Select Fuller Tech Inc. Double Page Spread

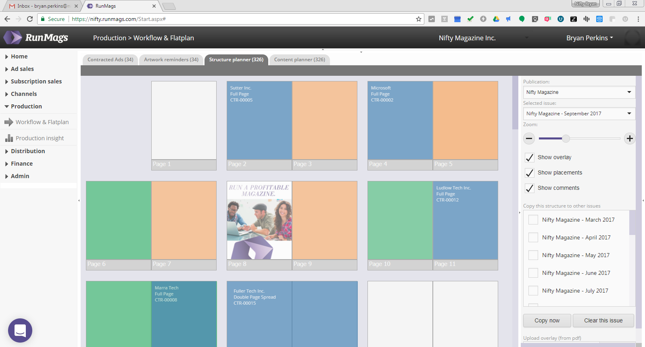[292, 314]
